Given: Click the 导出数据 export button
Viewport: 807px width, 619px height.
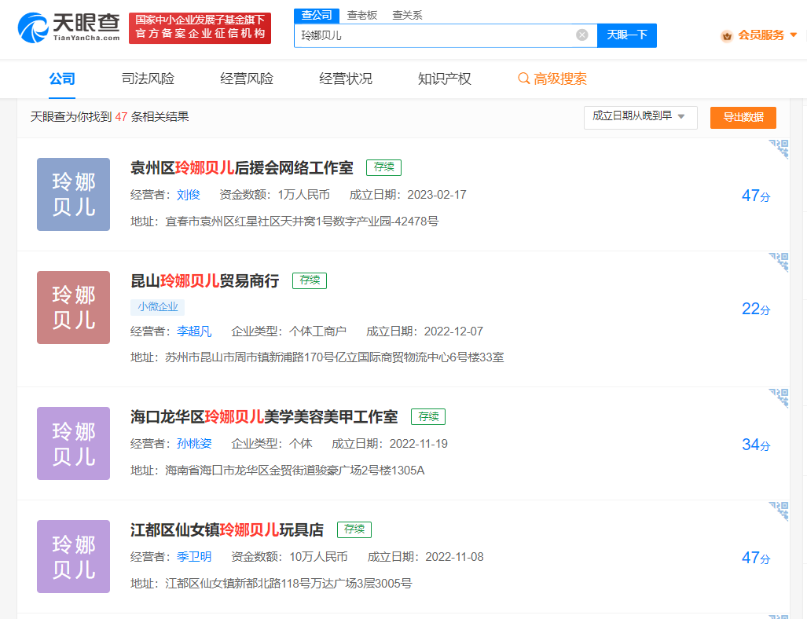Looking at the screenshot, I should (x=743, y=117).
